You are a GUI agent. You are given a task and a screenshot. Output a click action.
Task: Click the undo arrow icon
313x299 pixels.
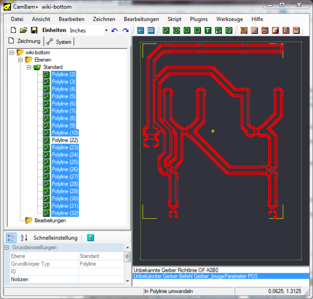point(115,30)
